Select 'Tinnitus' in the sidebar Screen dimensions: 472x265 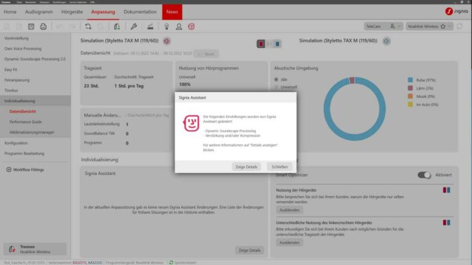11,90
